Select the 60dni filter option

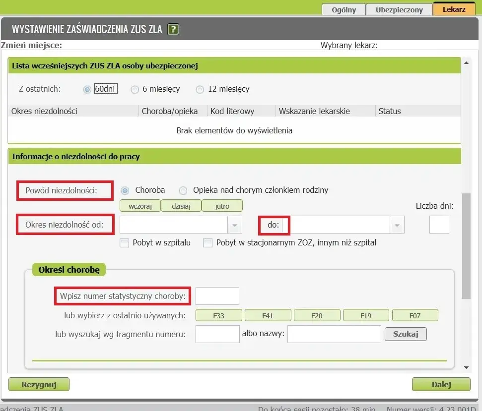[87, 89]
